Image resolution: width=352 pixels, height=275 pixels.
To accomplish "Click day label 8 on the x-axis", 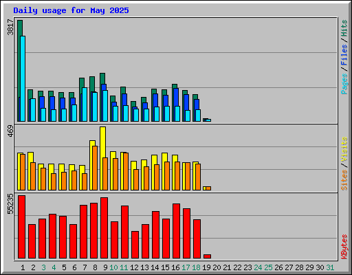I will 95,267.
